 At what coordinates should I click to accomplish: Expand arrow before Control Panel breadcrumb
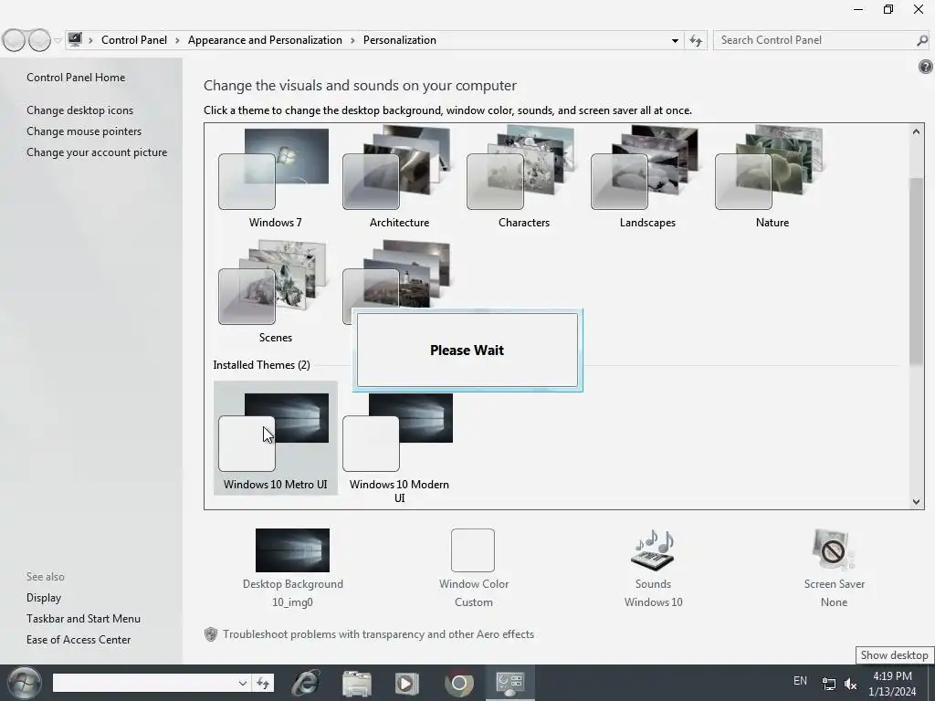click(90, 40)
